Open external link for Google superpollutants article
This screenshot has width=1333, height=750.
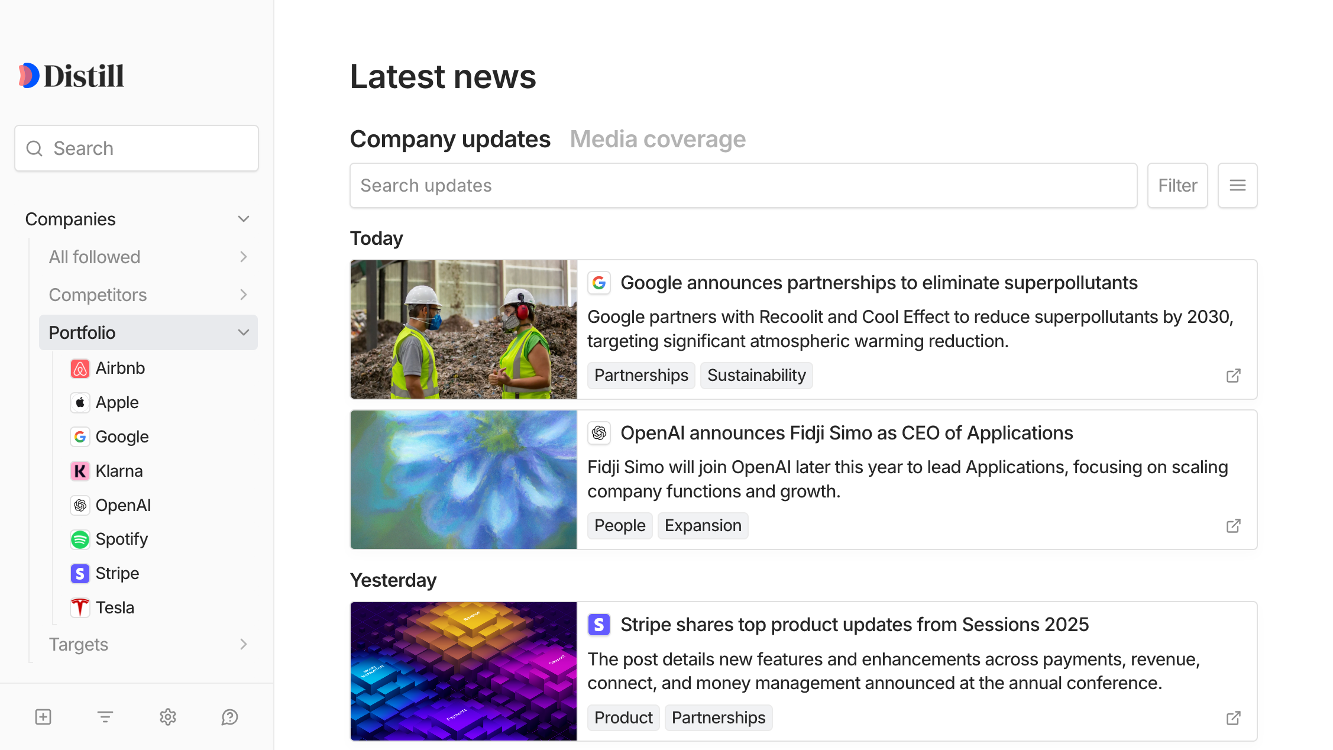coord(1233,376)
